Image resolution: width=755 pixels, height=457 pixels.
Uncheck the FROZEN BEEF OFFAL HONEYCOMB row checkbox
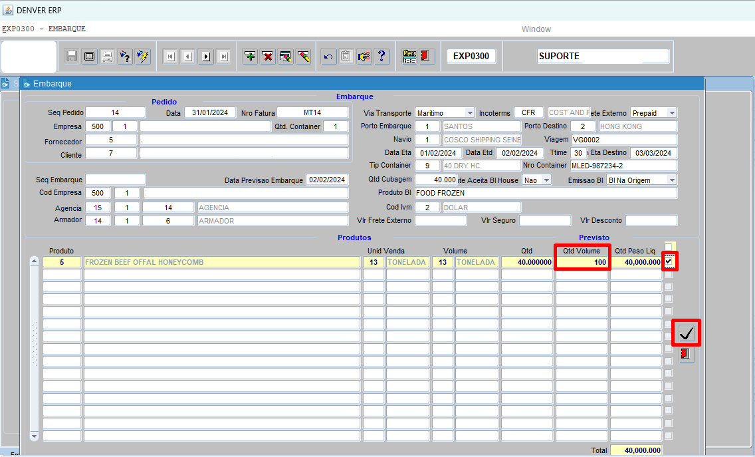click(669, 261)
